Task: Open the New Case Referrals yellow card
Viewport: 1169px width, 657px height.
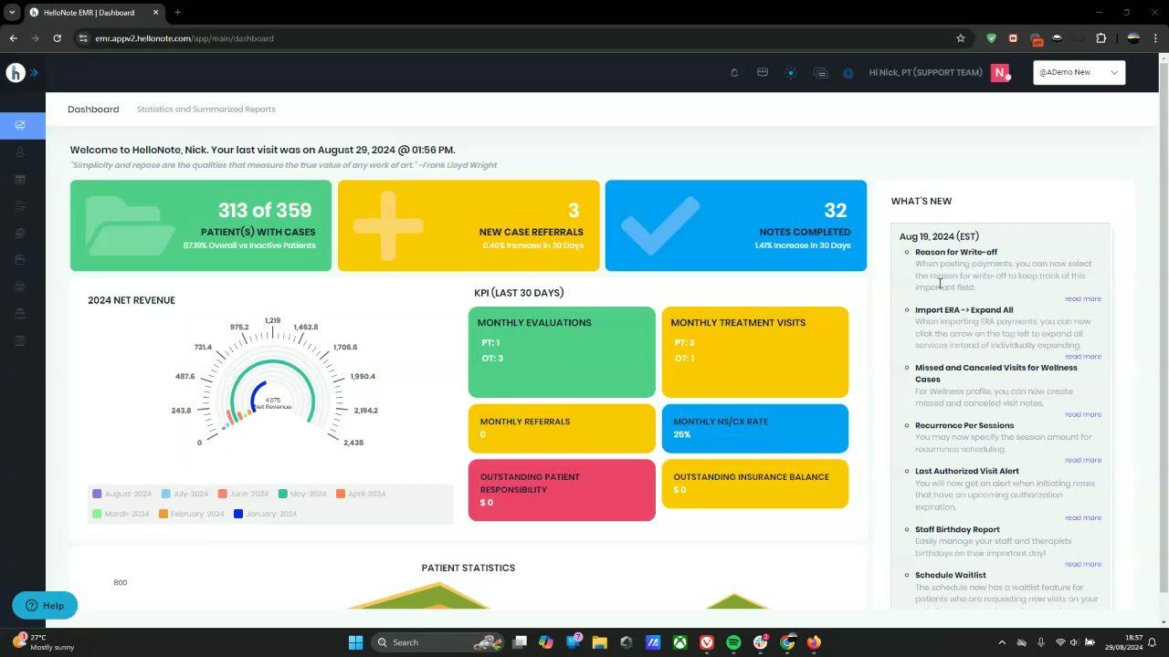Action: pos(469,225)
